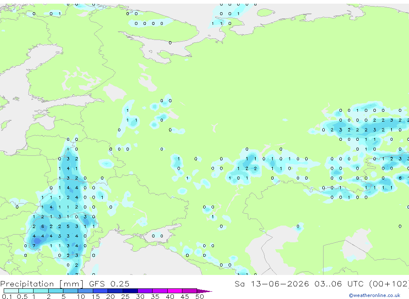This screenshot has width=409, height=299.
Task: Click the 'Precipitation [mm]' title text
Action: pos(42,284)
